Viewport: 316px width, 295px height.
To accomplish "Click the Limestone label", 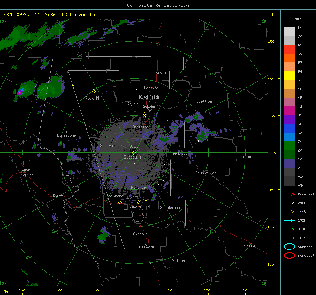I will tap(66, 135).
